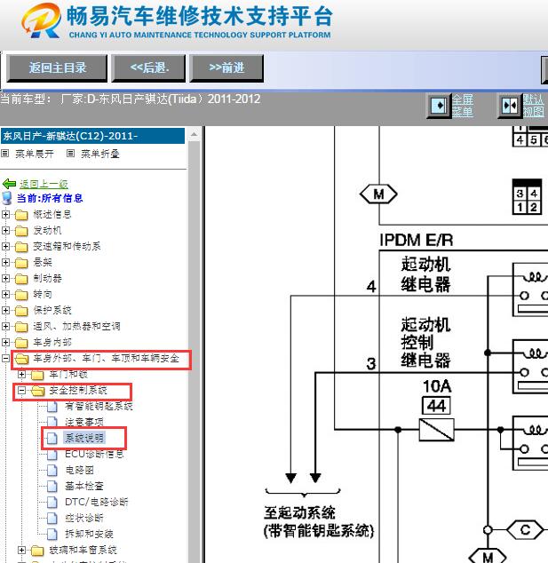Click the full-screen menu icon
The width and height of the screenshot is (548, 563).
coord(439,106)
